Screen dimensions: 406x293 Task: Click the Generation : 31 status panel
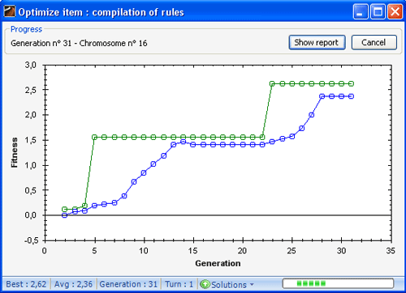pos(128,284)
